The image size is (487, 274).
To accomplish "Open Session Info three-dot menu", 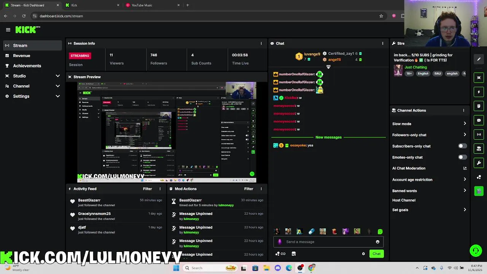I will [x=261, y=43].
